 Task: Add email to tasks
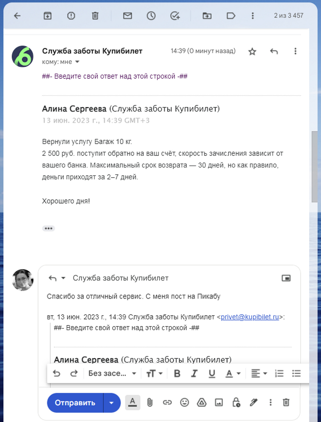tap(175, 16)
